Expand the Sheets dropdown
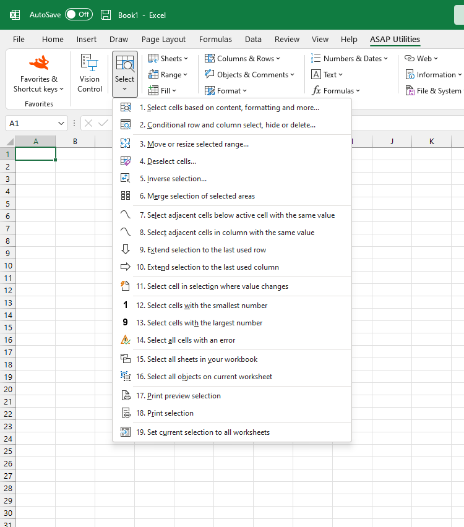The height and width of the screenshot is (527, 464). 168,59
